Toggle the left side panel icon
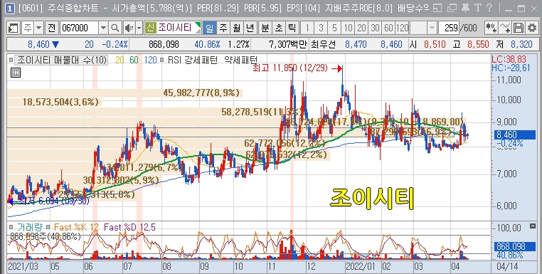The height and width of the screenshot is (274, 542). (x=14, y=28)
